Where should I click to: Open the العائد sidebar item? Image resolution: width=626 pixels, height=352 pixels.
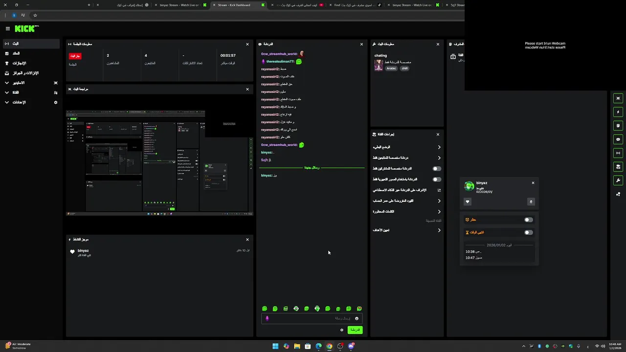(x=31, y=53)
